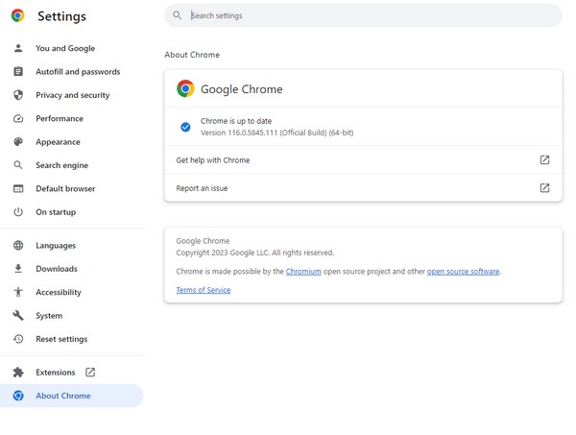The height and width of the screenshot is (435, 576).
Task: Open the open source software link
Action: 464,271
